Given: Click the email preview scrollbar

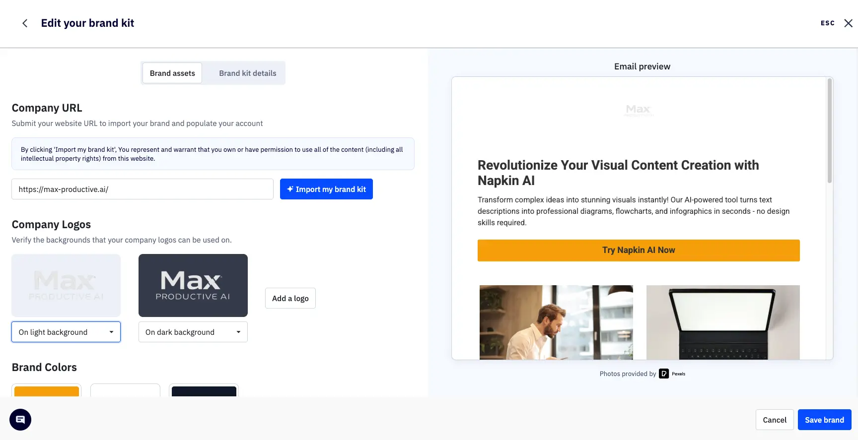Looking at the screenshot, I should (x=829, y=131).
